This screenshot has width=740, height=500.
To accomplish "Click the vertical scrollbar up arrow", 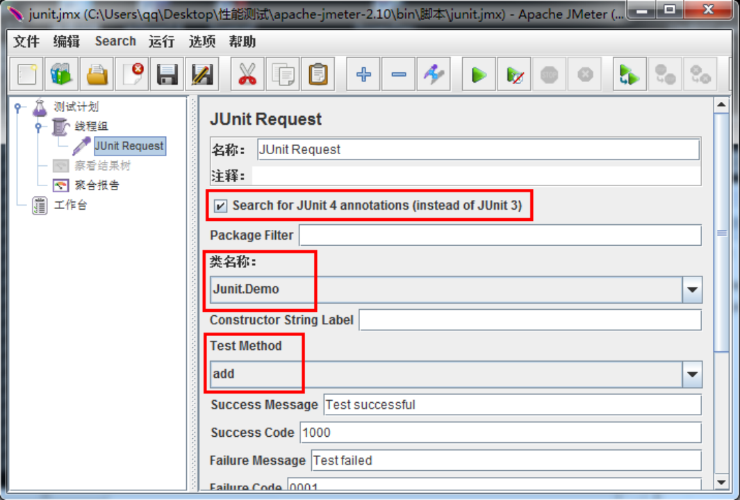I will click(x=721, y=105).
